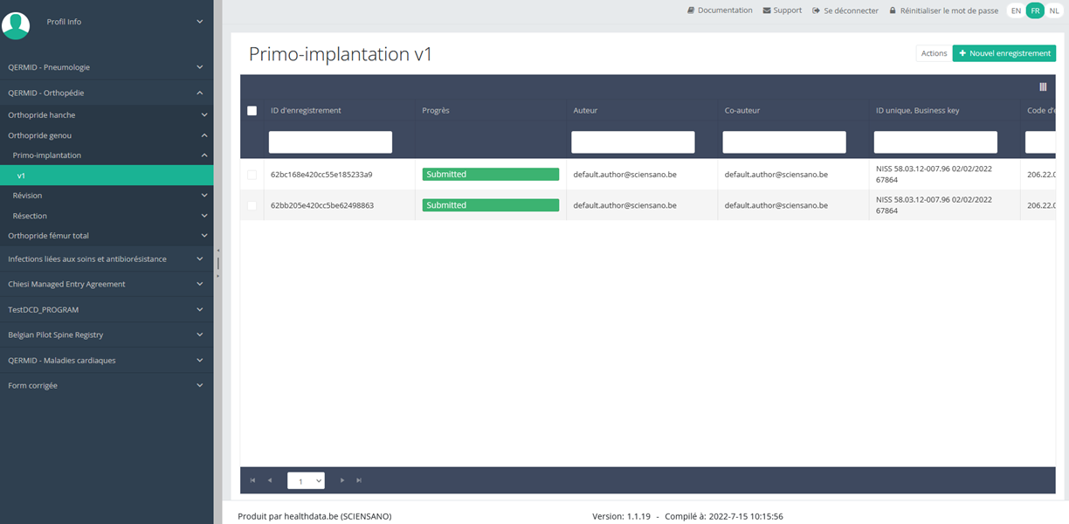1069x524 pixels.
Task: Open Documentation book icon link
Action: (x=691, y=10)
